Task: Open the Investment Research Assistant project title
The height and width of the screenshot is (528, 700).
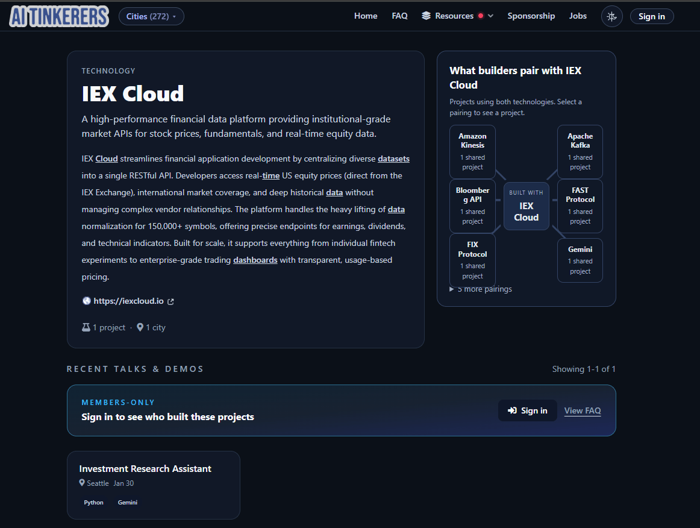Action: pyautogui.click(x=145, y=468)
